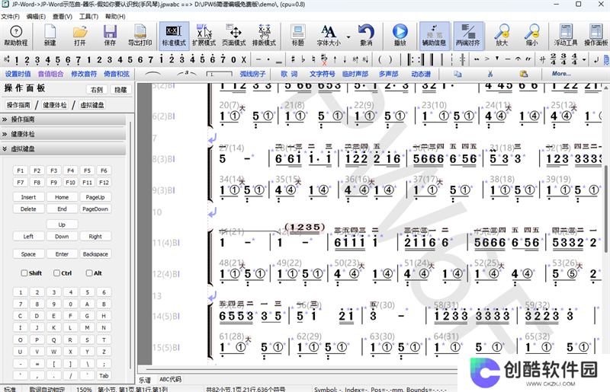Image resolution: width=610 pixels, height=392 pixels.
Task: Insert triplet bracket symbol
Action: (186, 73)
